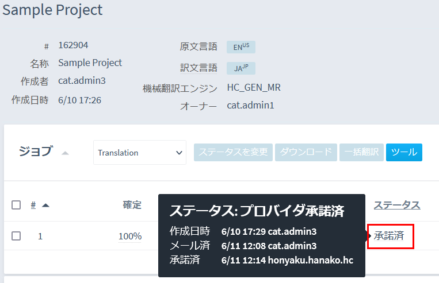Image resolution: width=439 pixels, height=283 pixels.
Task: Open the ツール menu button
Action: (404, 152)
